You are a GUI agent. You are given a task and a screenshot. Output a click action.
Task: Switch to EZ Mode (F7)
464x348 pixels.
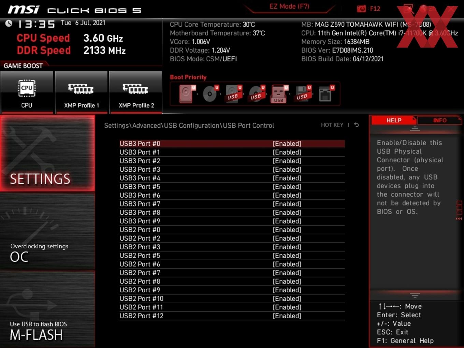289,6
